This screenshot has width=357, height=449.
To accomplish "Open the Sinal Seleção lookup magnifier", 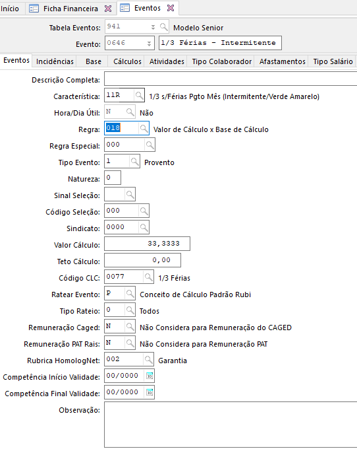I will pyautogui.click(x=130, y=194).
